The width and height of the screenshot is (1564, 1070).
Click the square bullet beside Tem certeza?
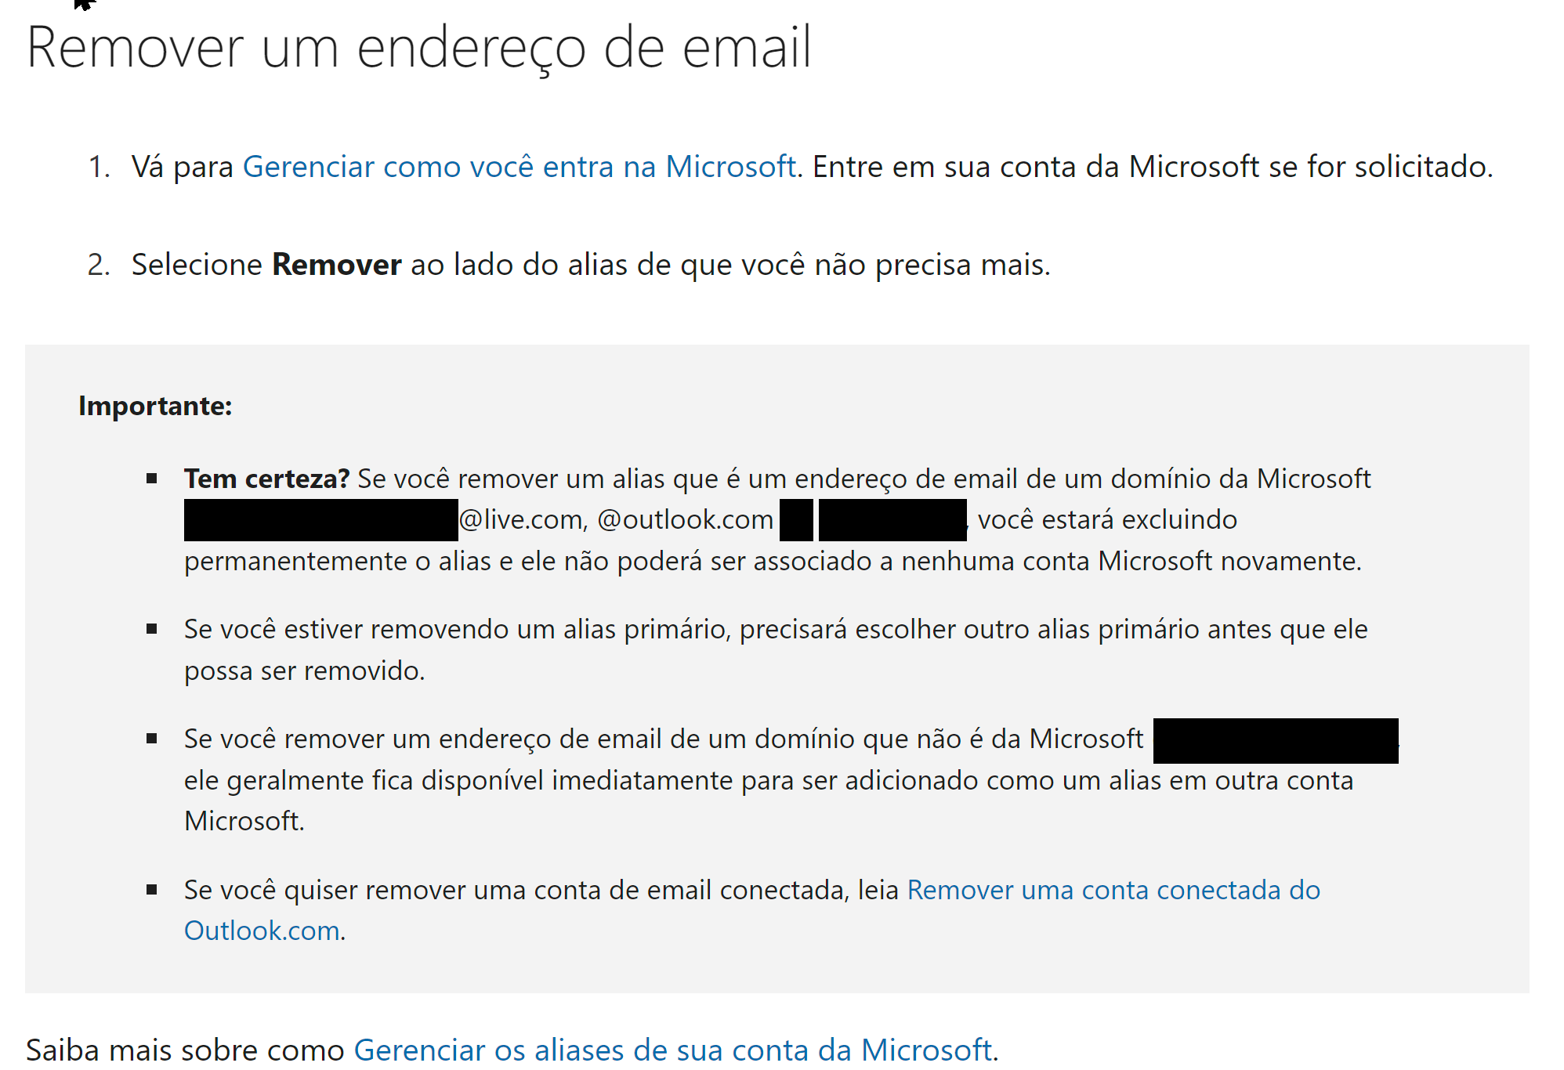click(x=152, y=479)
